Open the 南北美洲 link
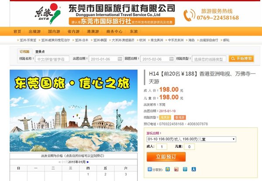The height and width of the screenshot is (181, 262). tap(157, 40)
